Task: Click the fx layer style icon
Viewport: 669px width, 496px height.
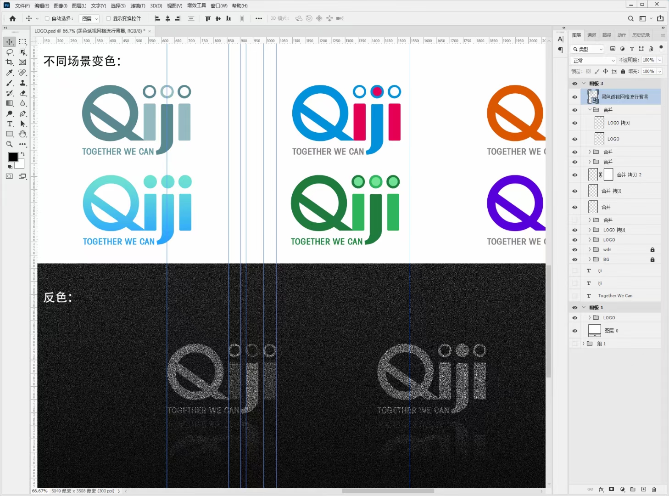Action: 601,489
